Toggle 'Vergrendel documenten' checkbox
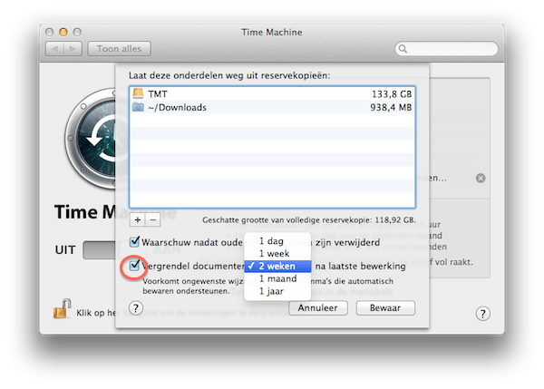 (x=134, y=266)
